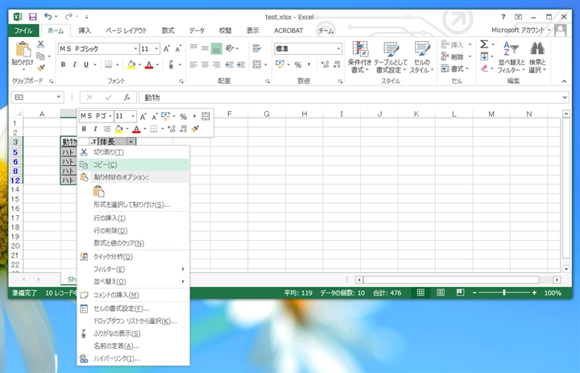Click mini toolbar percent icon
Image resolution: width=580 pixels, height=373 pixels.
click(184, 117)
